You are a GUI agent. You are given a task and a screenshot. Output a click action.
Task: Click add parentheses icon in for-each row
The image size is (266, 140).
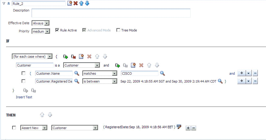tap(66, 56)
